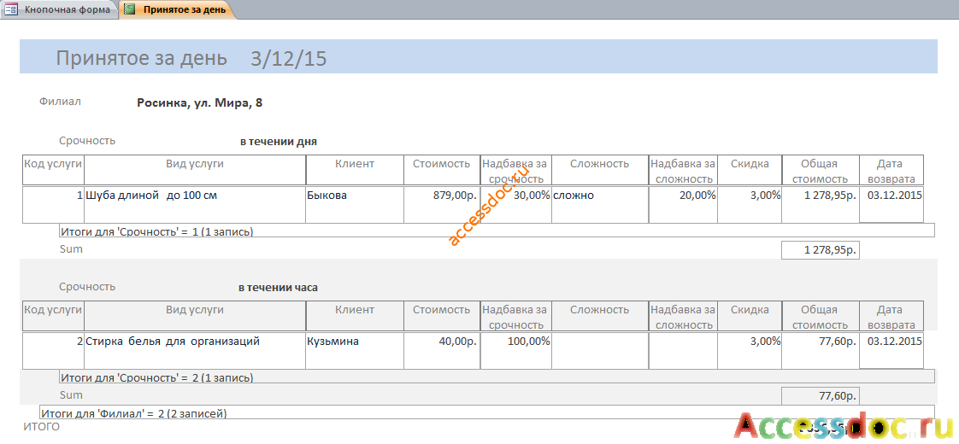The width and height of the screenshot is (959, 444).
Task: Click the report icon on Принятое за день tab
Action: (x=130, y=9)
